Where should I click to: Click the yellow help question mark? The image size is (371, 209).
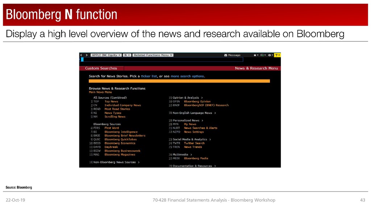277,55
